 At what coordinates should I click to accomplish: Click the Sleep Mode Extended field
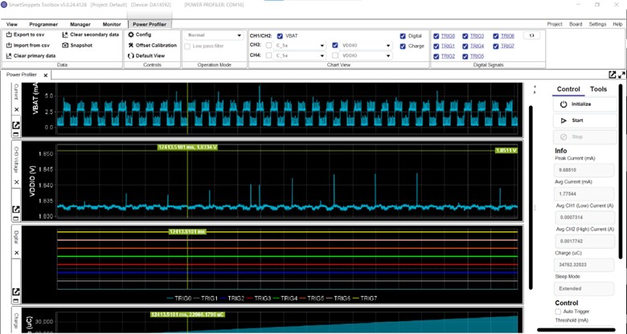coord(584,288)
